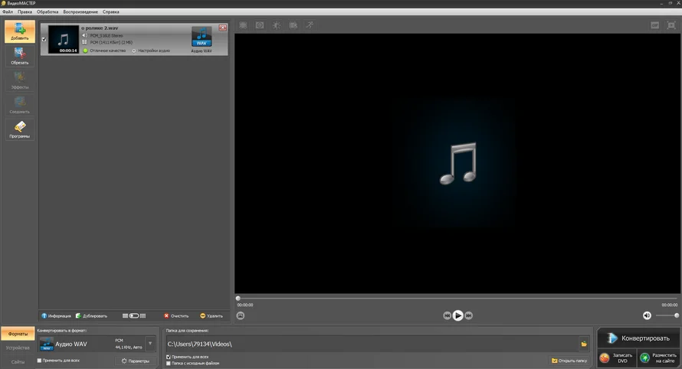The height and width of the screenshot is (369, 682).
Task: Click the speaker volume icon
Action: pyautogui.click(x=647, y=315)
